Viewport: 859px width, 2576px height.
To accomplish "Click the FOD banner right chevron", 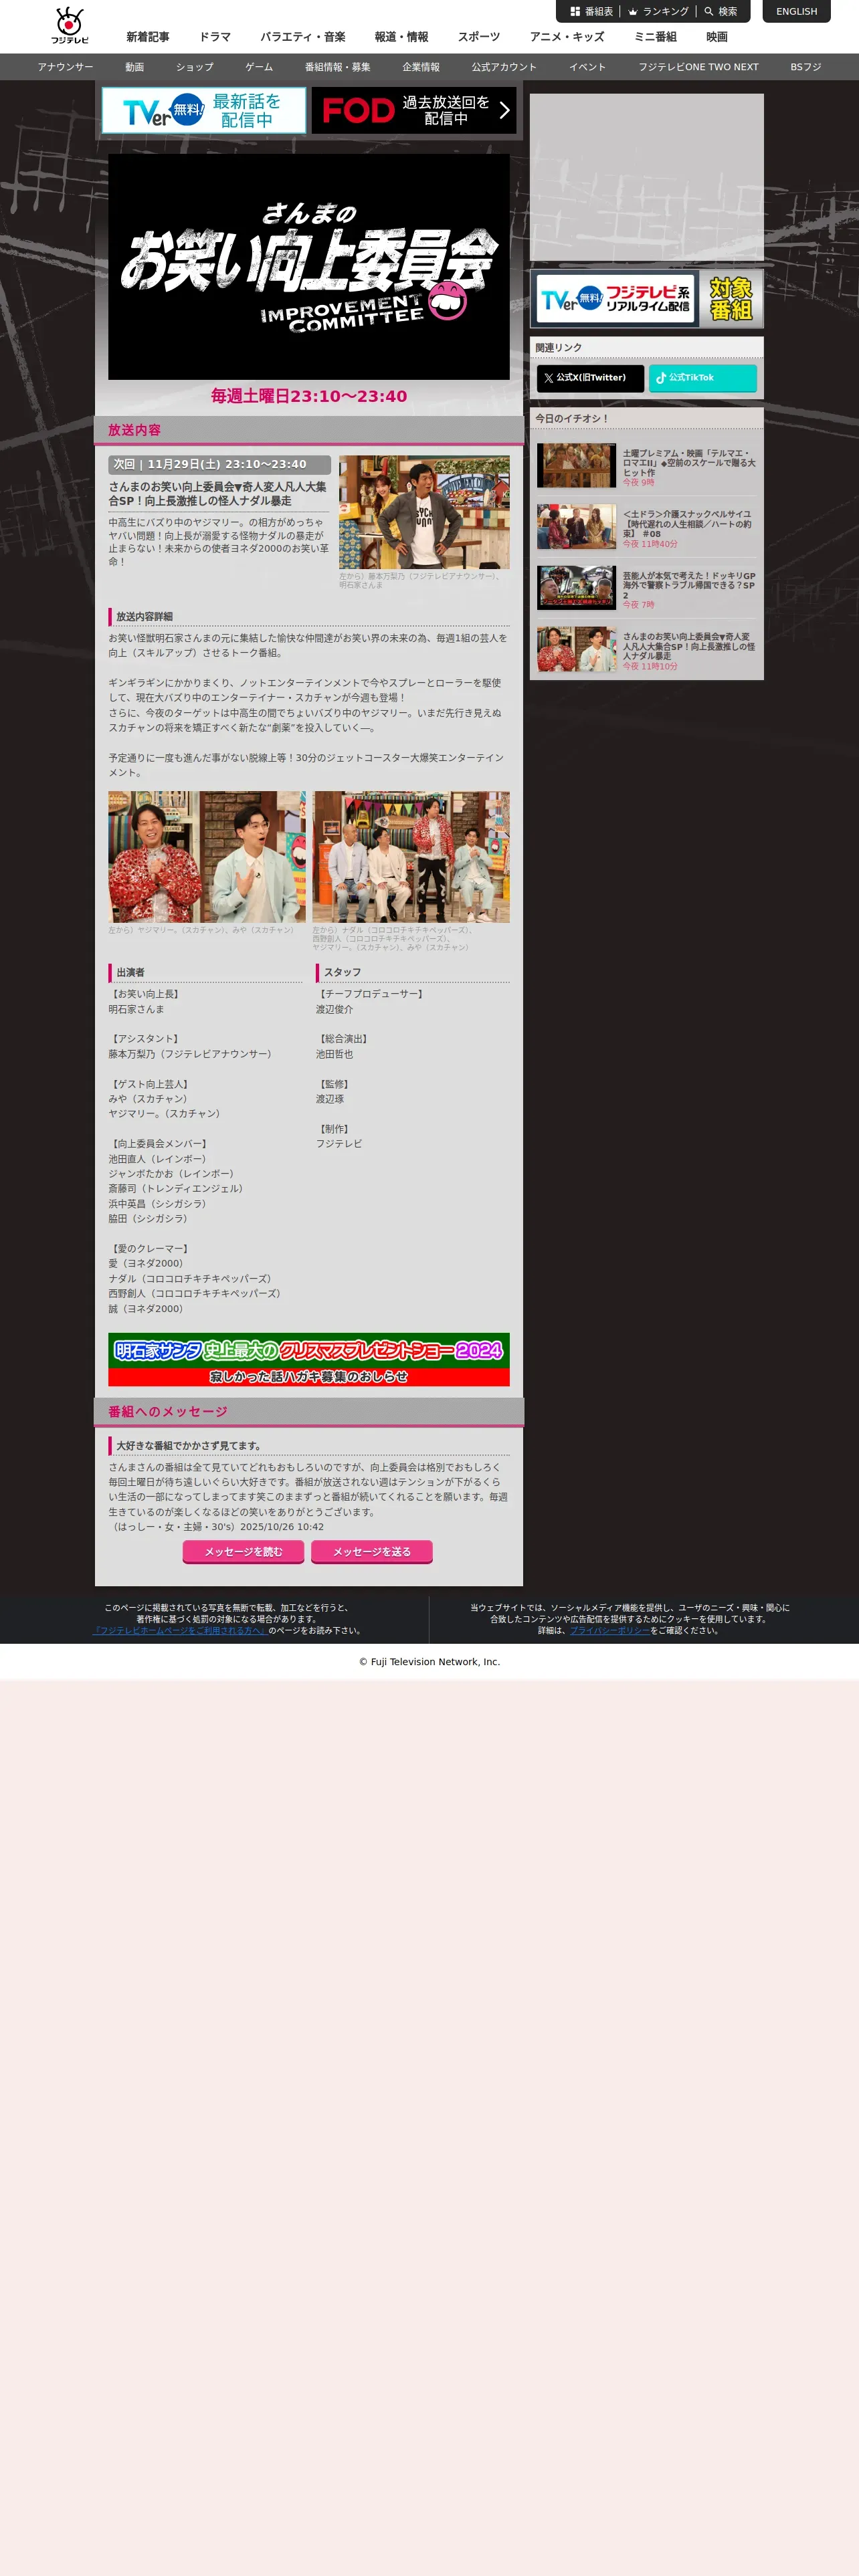I will click(x=504, y=110).
